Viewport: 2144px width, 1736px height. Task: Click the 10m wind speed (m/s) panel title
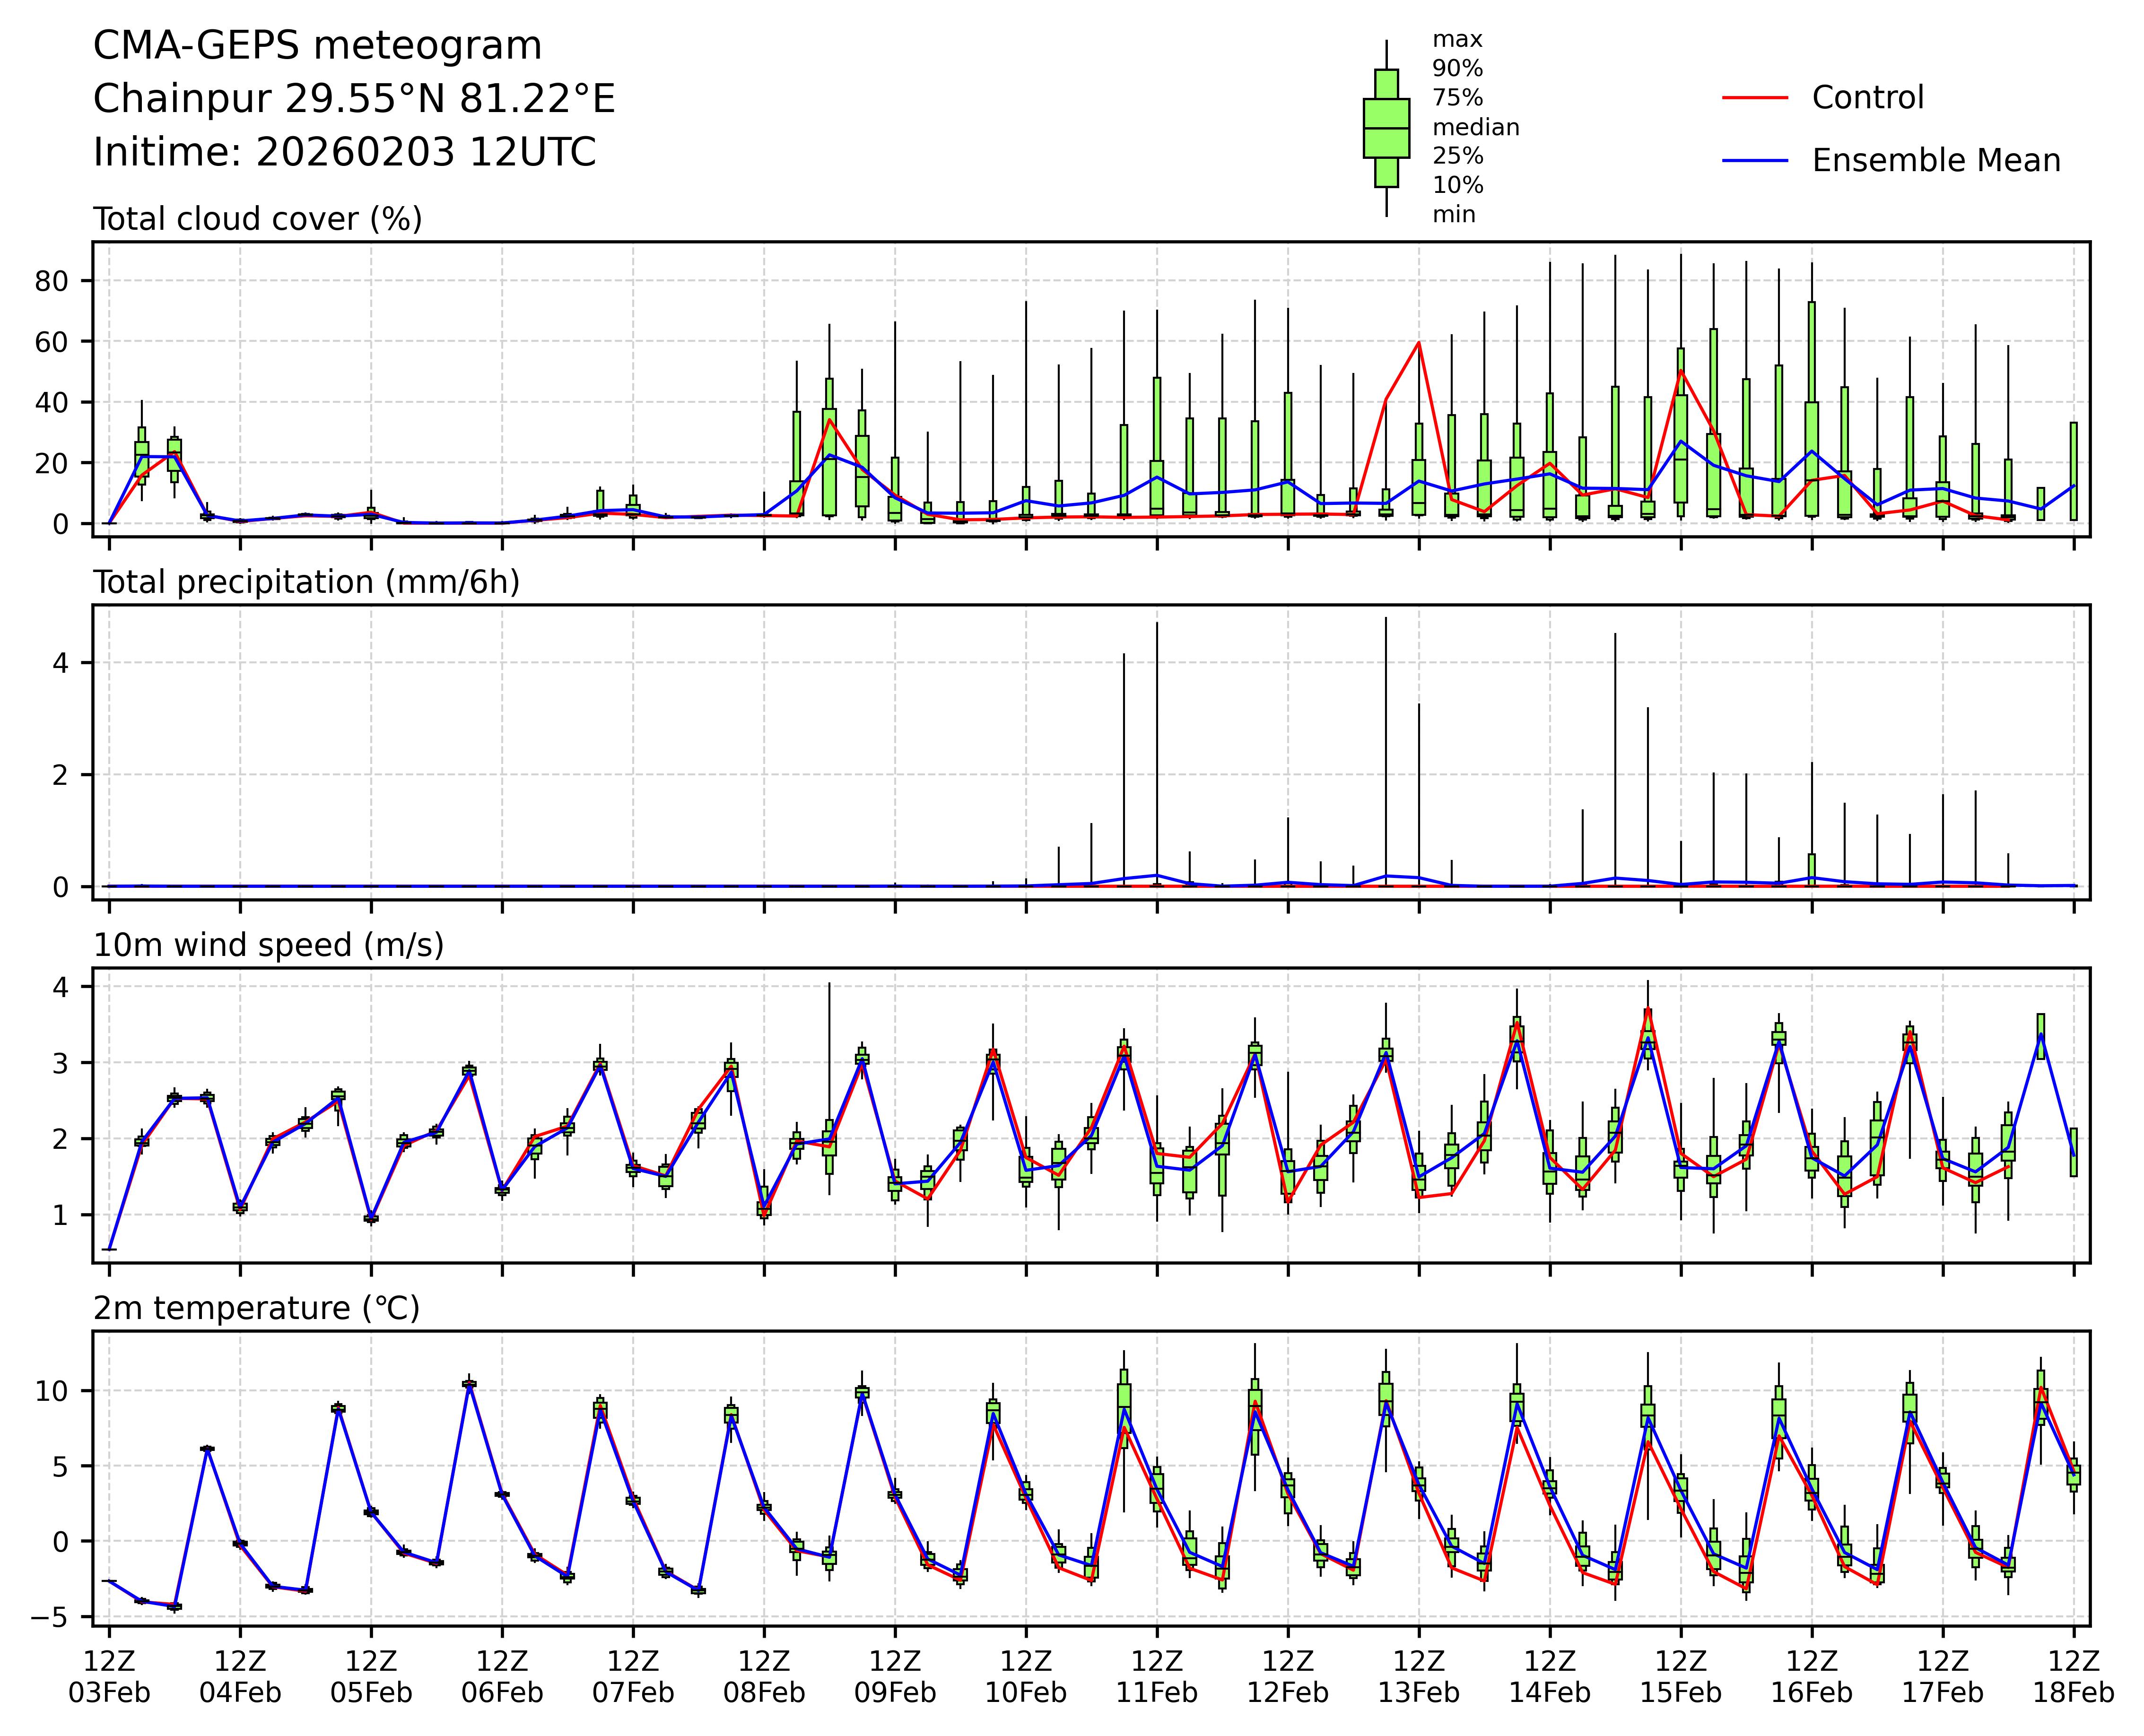click(268, 945)
